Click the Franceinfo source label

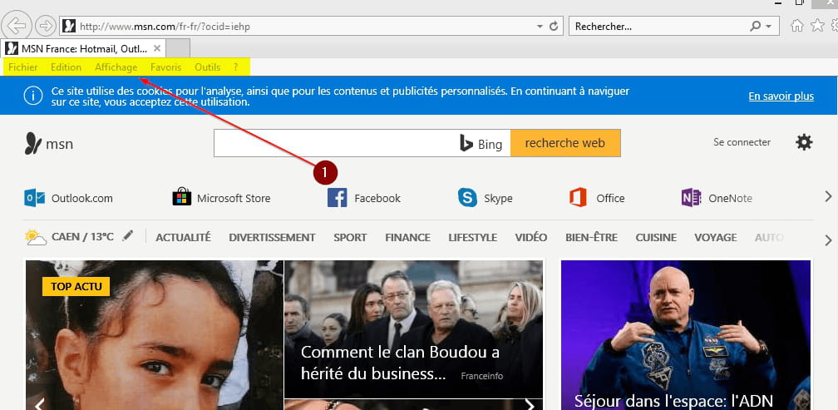482,376
